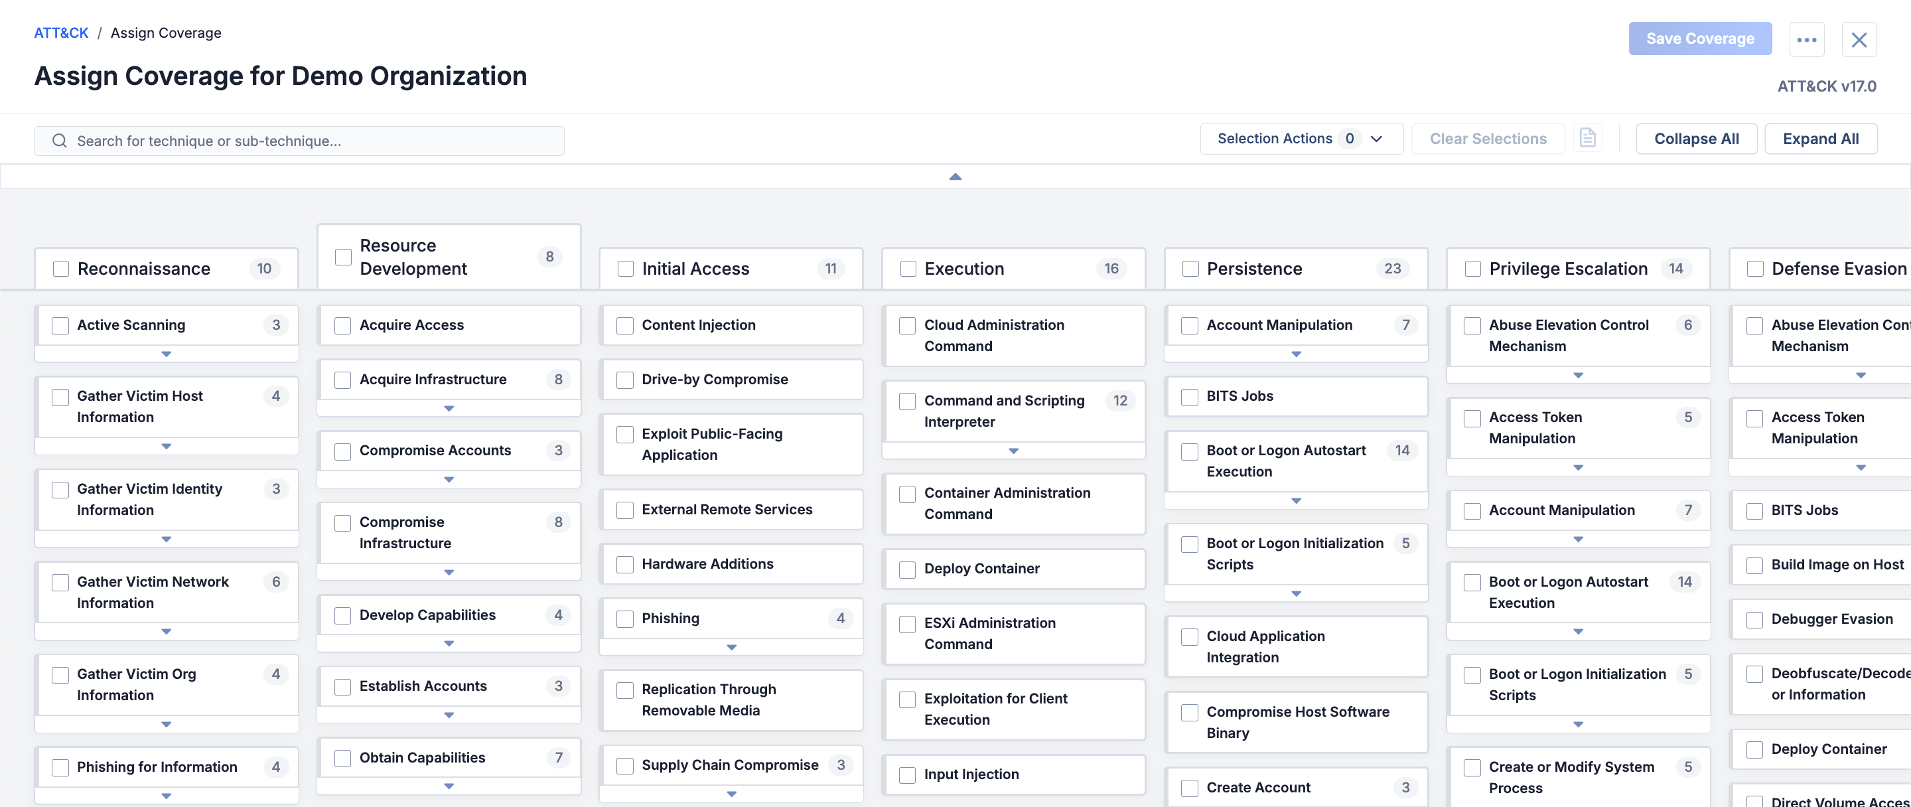Collapse the top panel with the up arrow

click(955, 177)
